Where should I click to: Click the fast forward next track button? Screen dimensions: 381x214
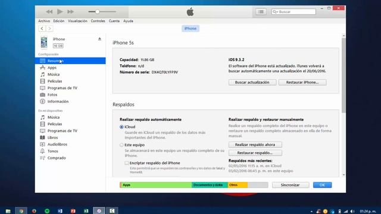point(70,12)
